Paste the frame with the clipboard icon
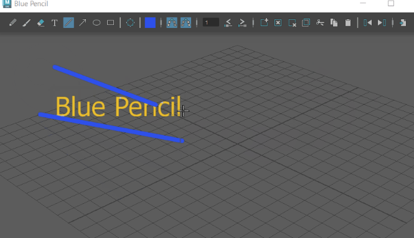414x238 pixels. coord(348,22)
